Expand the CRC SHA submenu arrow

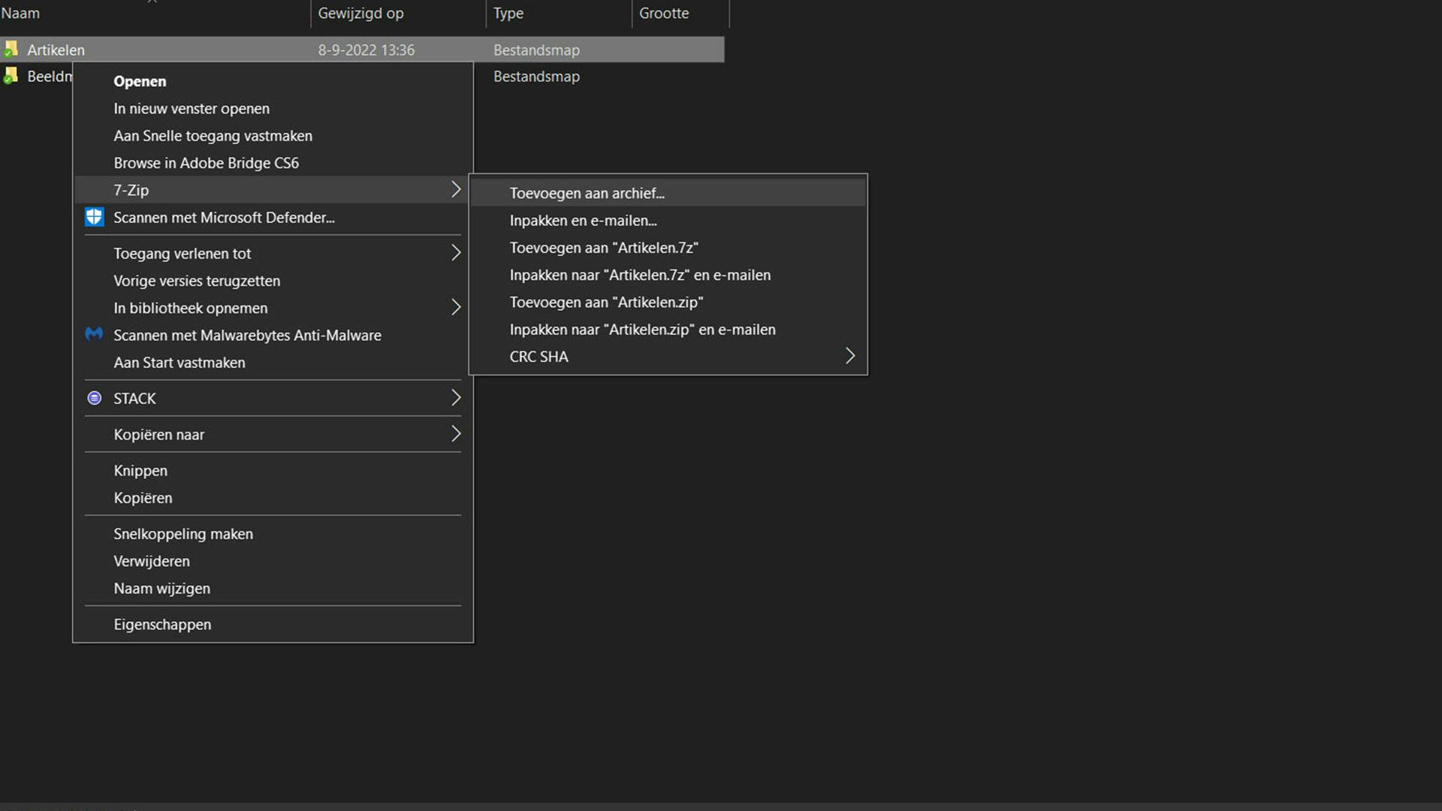point(849,357)
